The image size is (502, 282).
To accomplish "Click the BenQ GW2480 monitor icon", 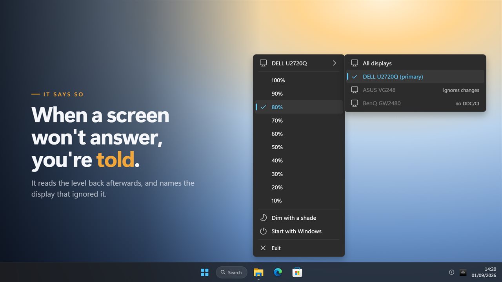I will pos(355,103).
